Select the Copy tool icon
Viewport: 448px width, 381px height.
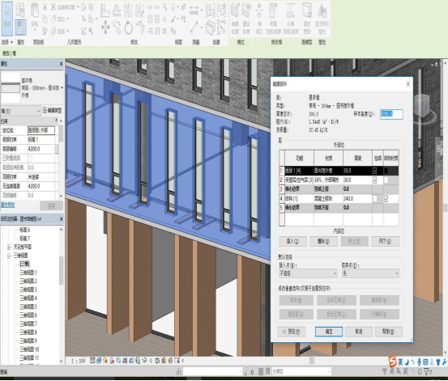click(x=117, y=27)
